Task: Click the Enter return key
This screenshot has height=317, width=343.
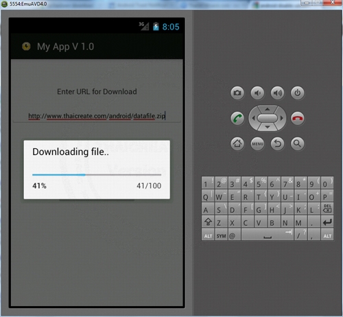Action: 327,222
